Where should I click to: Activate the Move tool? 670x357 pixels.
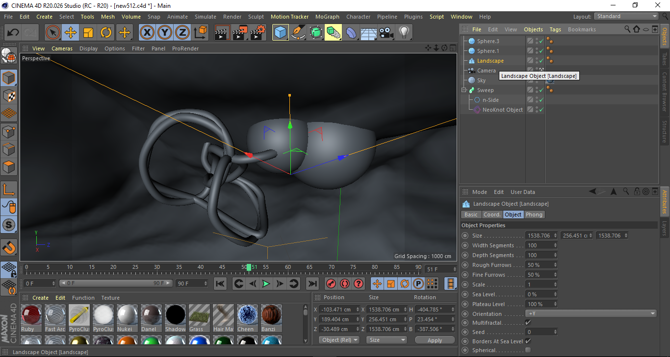(71, 33)
